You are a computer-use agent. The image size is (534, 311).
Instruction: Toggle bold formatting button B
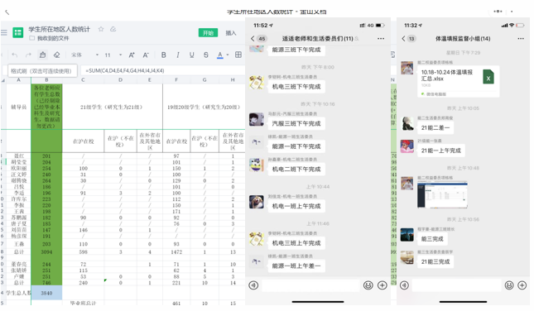163,55
